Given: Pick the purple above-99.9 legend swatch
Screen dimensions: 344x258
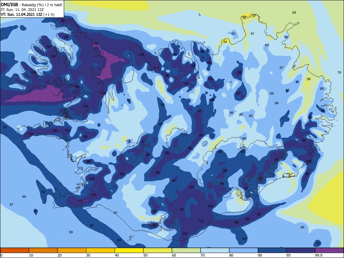Looking at the screenshot, I should 329,250.
